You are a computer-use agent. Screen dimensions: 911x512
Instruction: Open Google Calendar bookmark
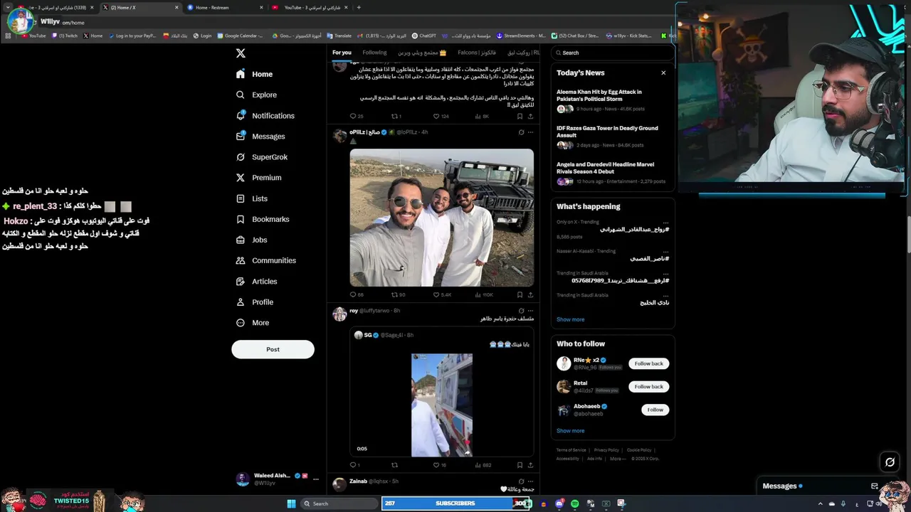(x=239, y=36)
